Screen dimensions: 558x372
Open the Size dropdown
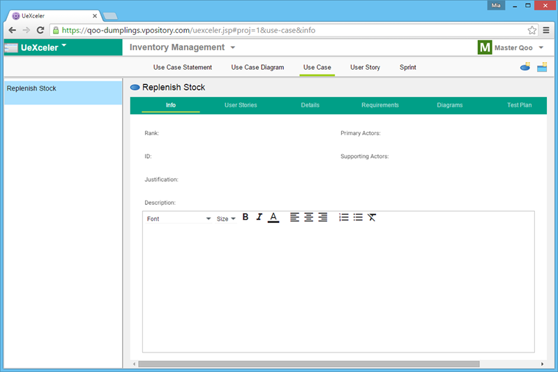click(226, 219)
